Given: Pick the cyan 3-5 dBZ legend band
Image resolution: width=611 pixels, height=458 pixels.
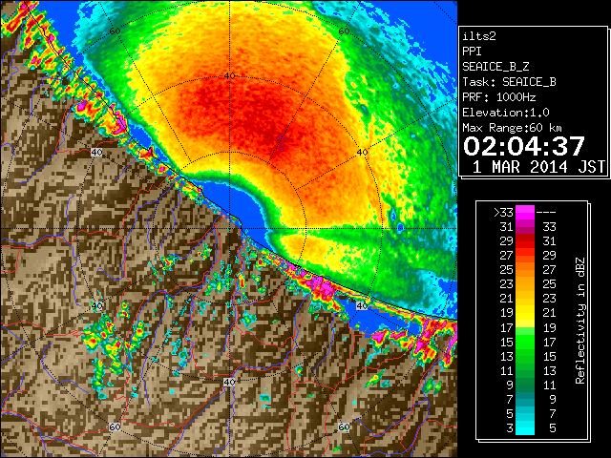Looking at the screenshot, I should [x=525, y=427].
